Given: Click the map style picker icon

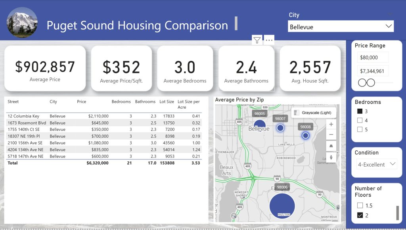Looking at the screenshot, I should pos(297,113).
